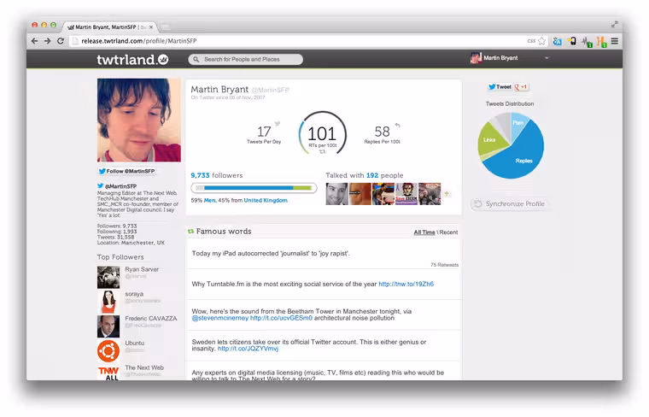Click the retweet icon under 101
The width and height of the screenshot is (649, 417).
[x=323, y=151]
